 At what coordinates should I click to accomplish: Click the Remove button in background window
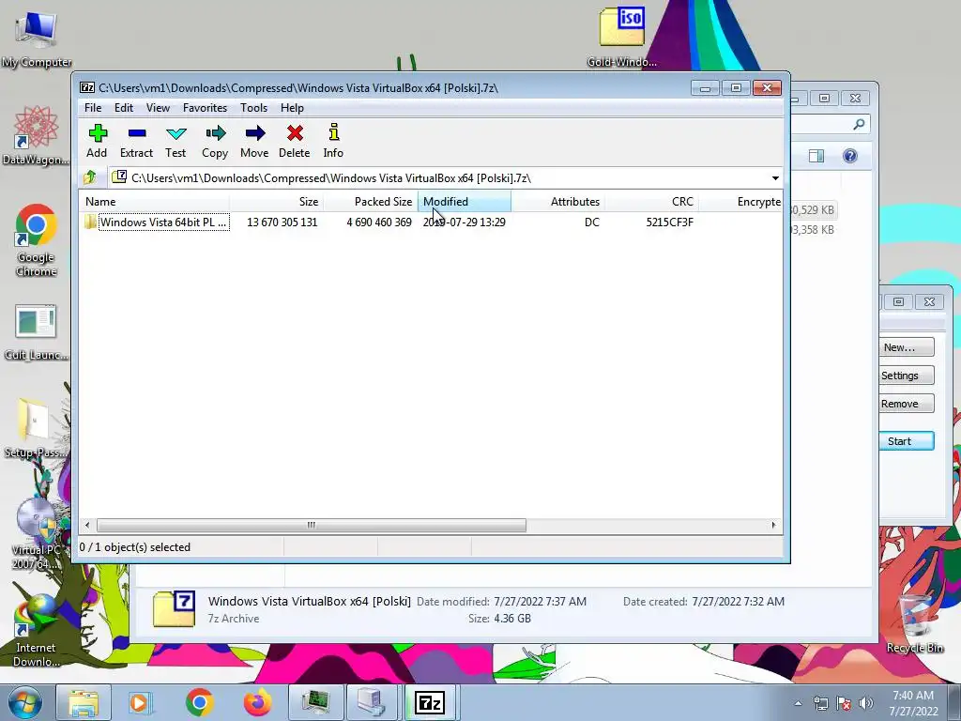click(907, 404)
